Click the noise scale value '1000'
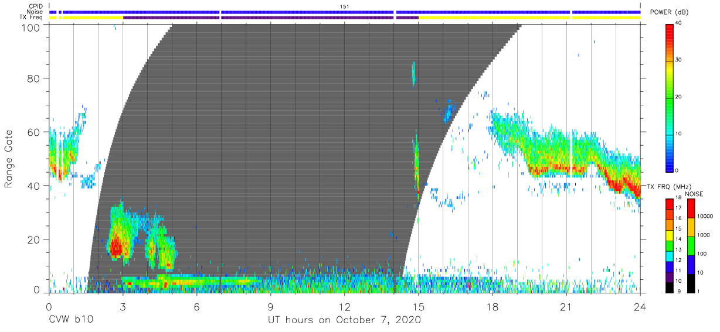The width and height of the screenshot is (720, 332). (x=704, y=235)
